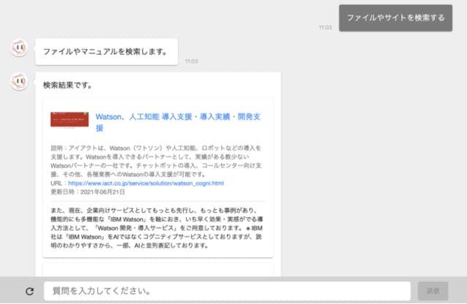Follow the iact.co.jp watson_cogni.html URL
The width and height of the screenshot is (467, 304).
pyautogui.click(x=146, y=183)
